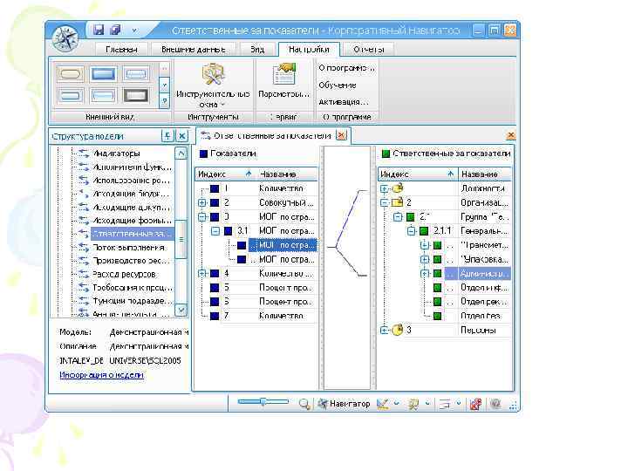Select Производство рес... tree item
The width and height of the screenshot is (628, 471).
[x=131, y=261]
